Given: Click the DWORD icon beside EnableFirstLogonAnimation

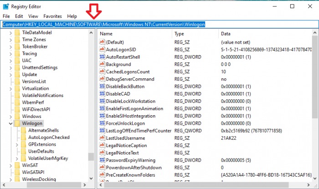Looking at the screenshot, I should tap(102, 108).
